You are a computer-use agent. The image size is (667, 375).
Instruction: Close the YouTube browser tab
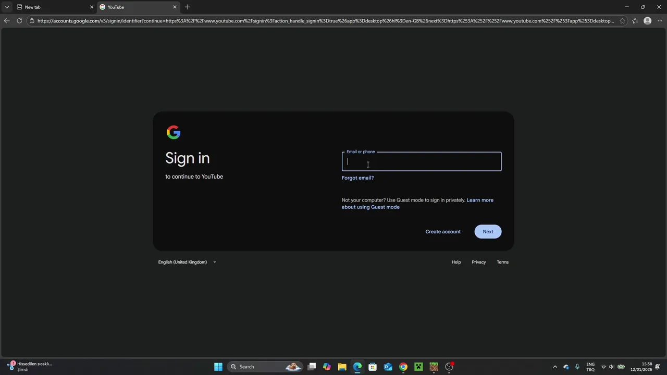(175, 7)
